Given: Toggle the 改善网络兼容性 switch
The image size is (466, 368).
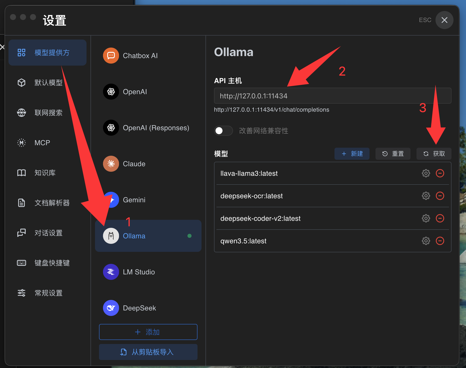Looking at the screenshot, I should pos(223,131).
